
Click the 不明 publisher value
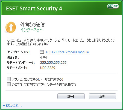[43, 57]
